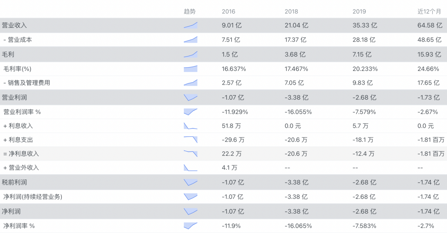Click the 趋势 column header
This screenshot has width=447, height=233.
(189, 12)
